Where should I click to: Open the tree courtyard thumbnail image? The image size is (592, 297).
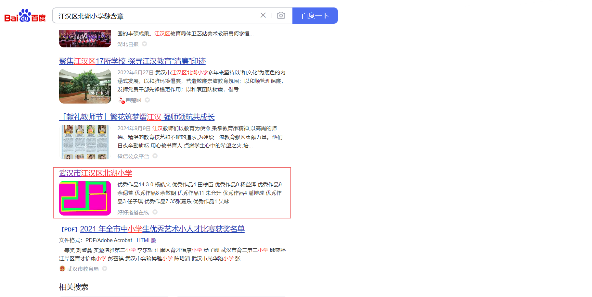pos(85,86)
